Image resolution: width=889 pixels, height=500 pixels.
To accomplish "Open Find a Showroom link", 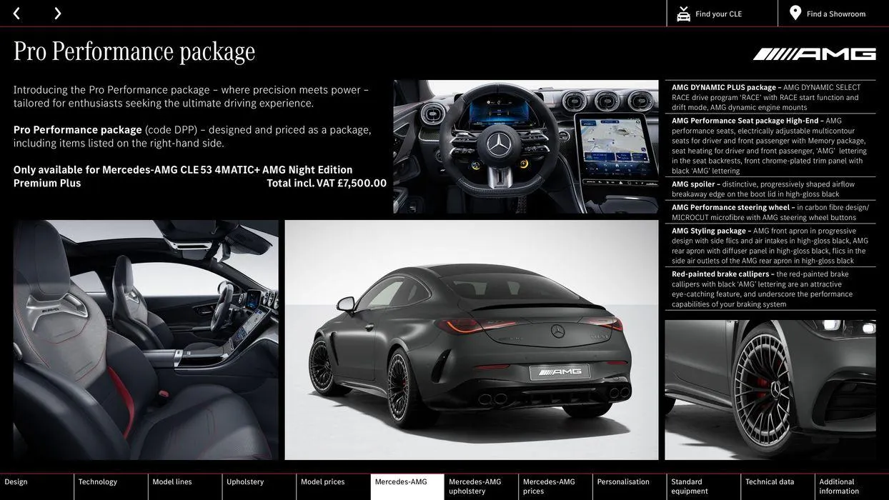I will [835, 14].
